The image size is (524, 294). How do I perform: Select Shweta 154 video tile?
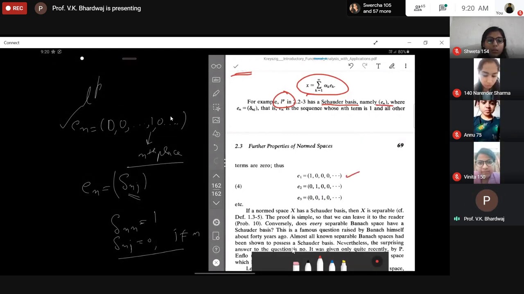(487, 38)
